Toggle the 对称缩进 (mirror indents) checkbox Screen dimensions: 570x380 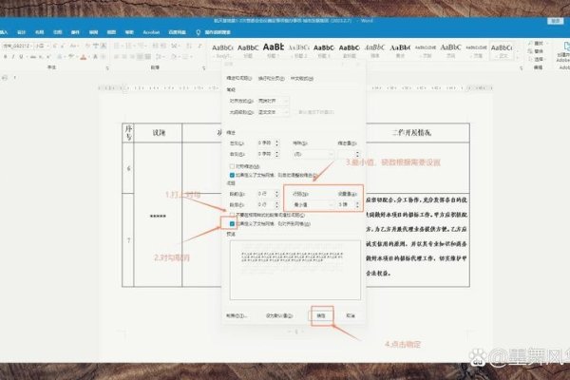232,165
